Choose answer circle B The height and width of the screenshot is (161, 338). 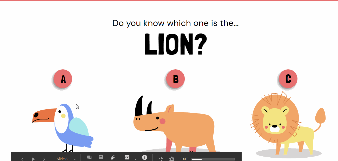[x=175, y=79]
